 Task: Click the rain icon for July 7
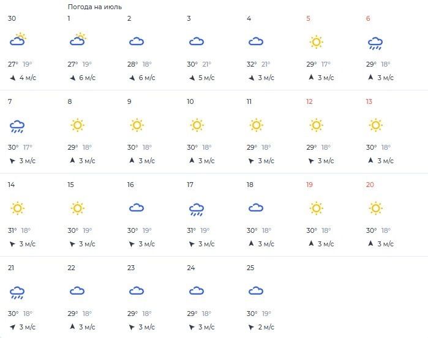tap(17, 126)
